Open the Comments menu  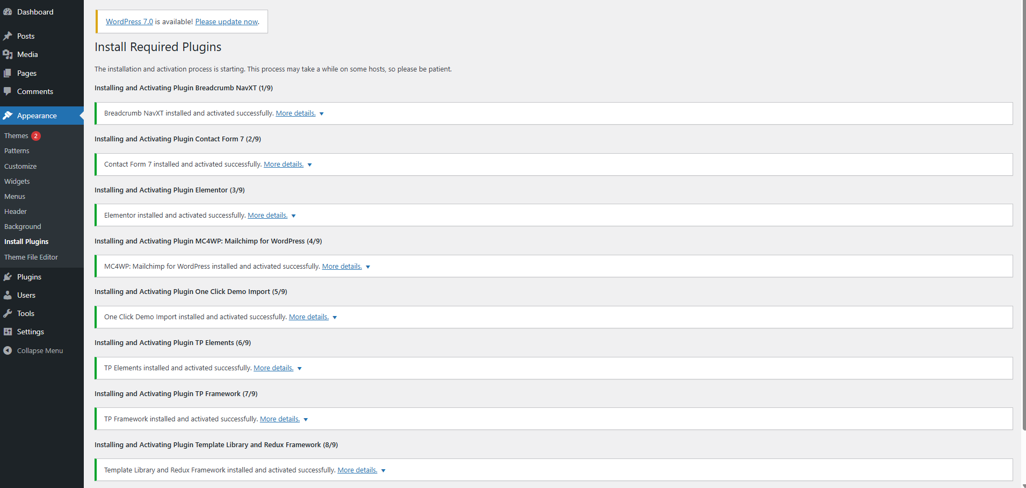[42, 91]
